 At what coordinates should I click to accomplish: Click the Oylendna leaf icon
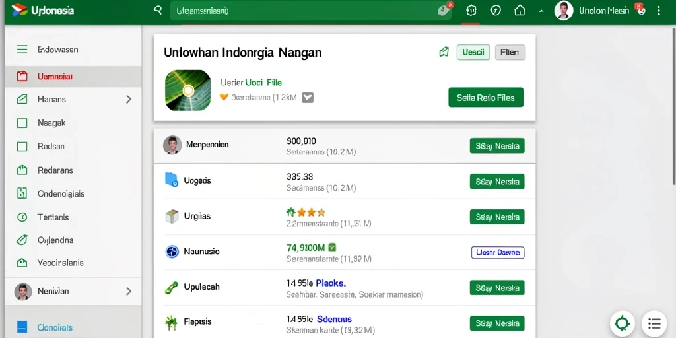coord(22,240)
